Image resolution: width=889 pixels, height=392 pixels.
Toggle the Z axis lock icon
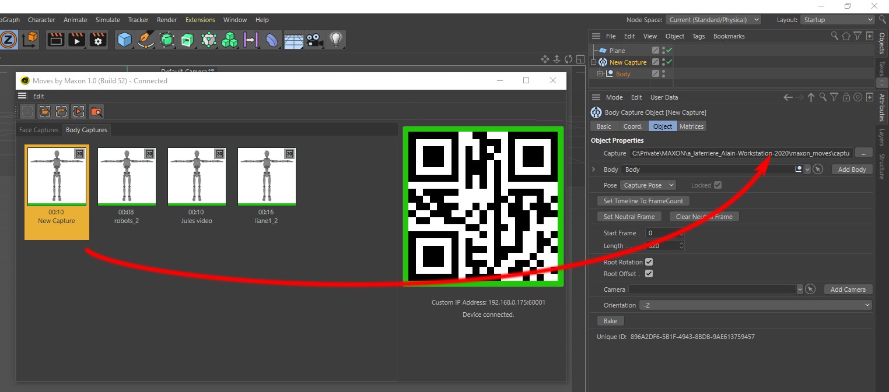point(8,40)
